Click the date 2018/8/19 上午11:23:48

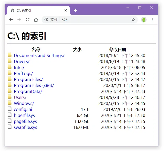pyautogui.click(x=122, y=61)
